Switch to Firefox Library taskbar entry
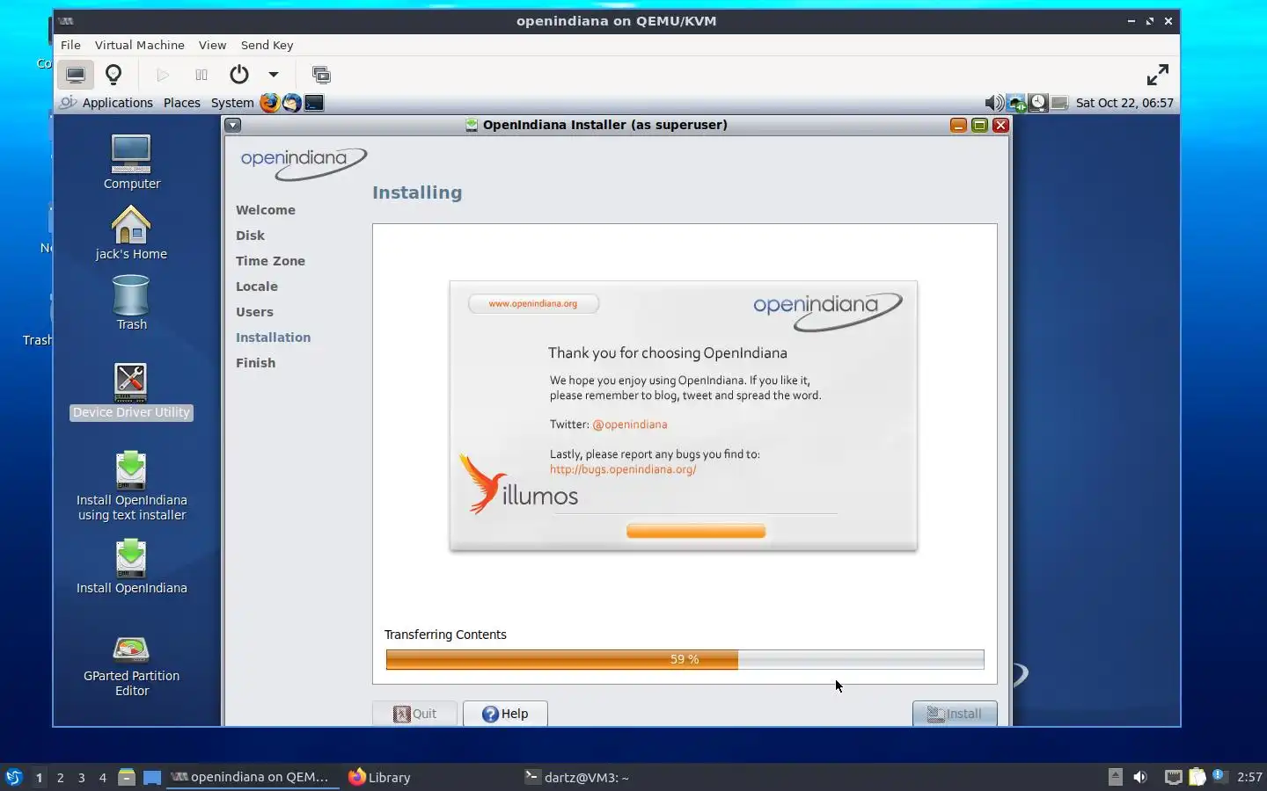Image resolution: width=1267 pixels, height=791 pixels. click(x=380, y=777)
